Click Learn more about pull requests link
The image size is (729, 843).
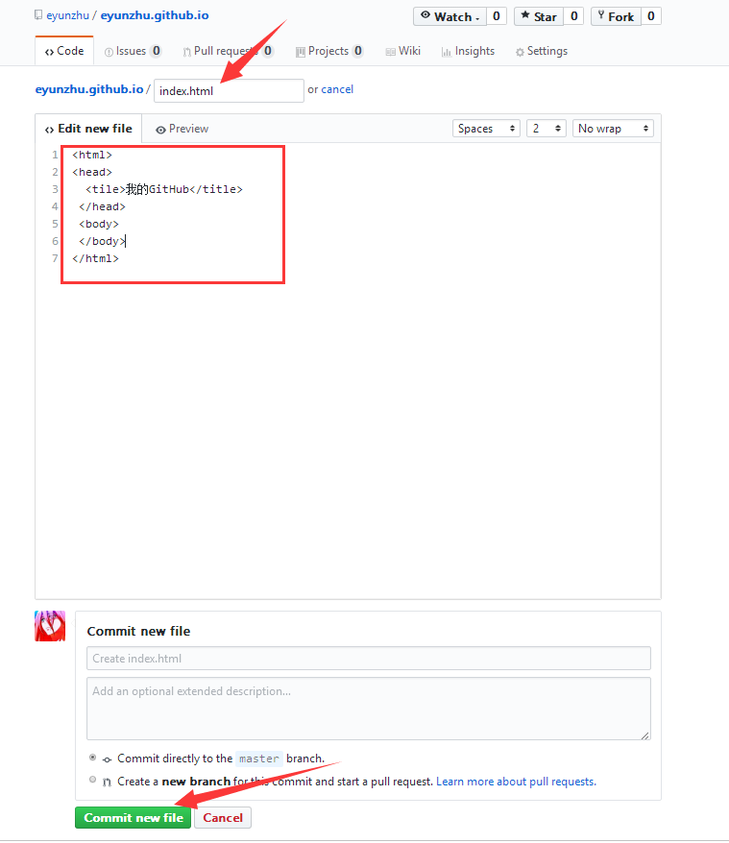tap(516, 782)
